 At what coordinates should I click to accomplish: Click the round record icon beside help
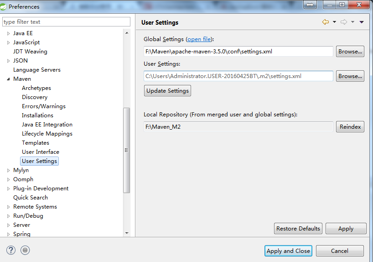25,250
